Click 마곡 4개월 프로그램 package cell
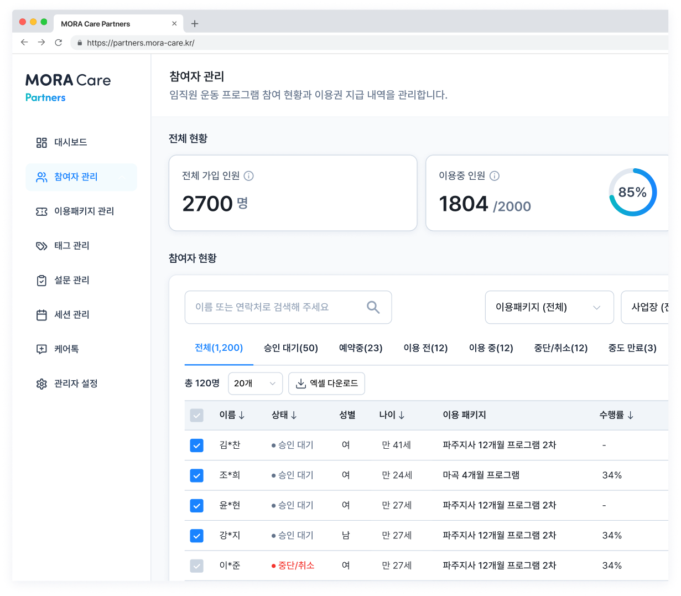Viewport: 681px width, 596px height. click(x=481, y=475)
